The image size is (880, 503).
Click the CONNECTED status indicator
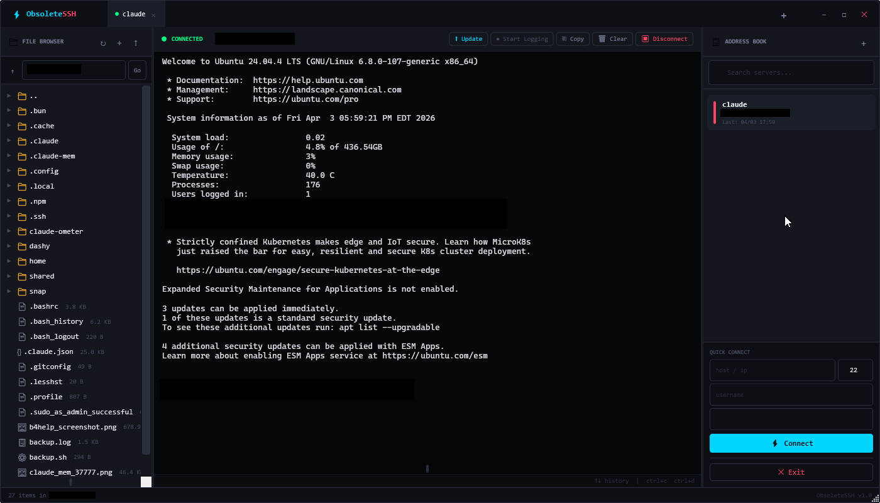tap(182, 39)
